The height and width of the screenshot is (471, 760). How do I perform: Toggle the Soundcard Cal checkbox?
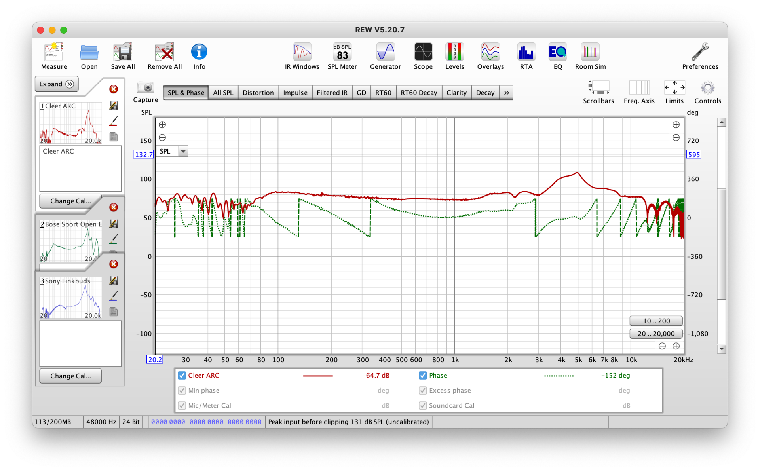423,405
